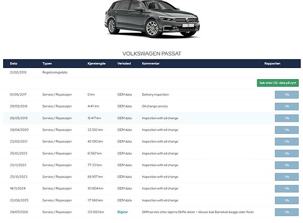This screenshot has height=223, width=303.
Task: Select the 24/07/2026 date cell
Action: pyautogui.click(x=19, y=212)
